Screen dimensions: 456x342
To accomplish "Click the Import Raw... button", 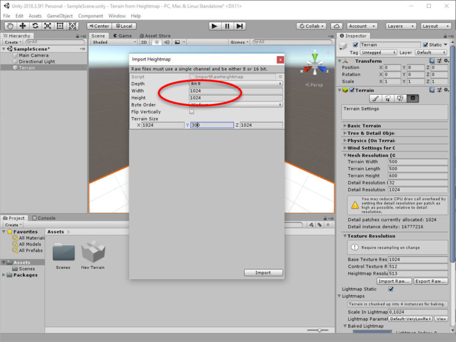I will point(394,281).
